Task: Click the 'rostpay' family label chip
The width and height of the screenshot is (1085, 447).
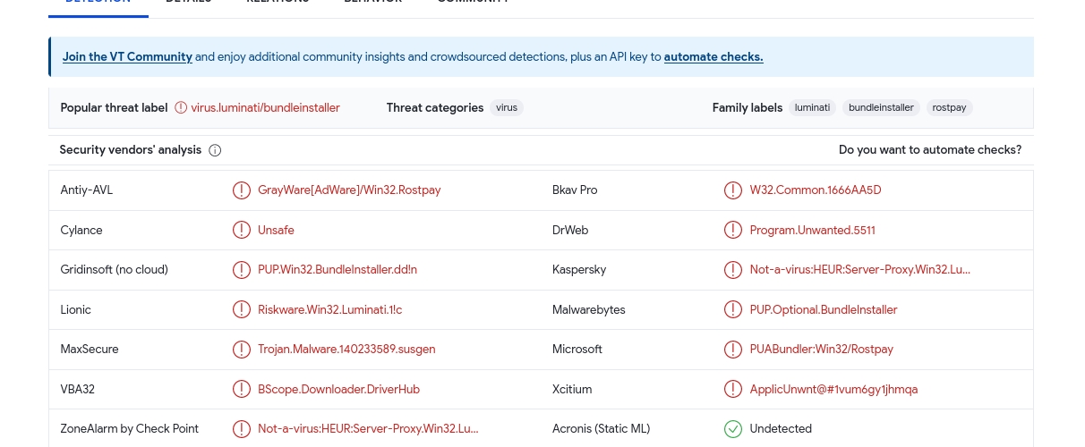Action: [949, 107]
